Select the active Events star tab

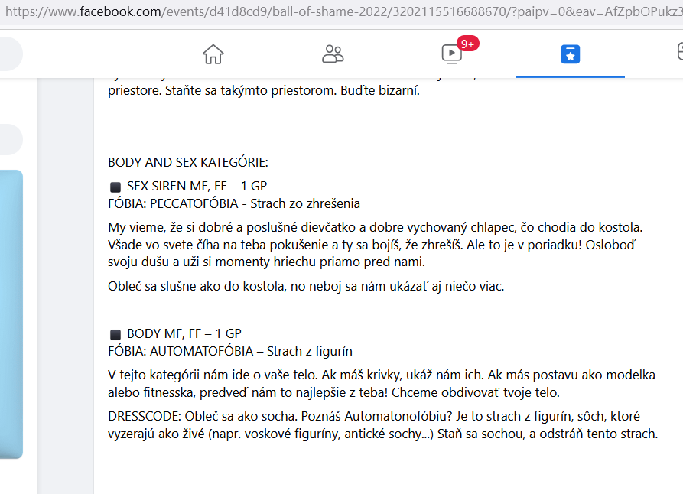click(570, 54)
